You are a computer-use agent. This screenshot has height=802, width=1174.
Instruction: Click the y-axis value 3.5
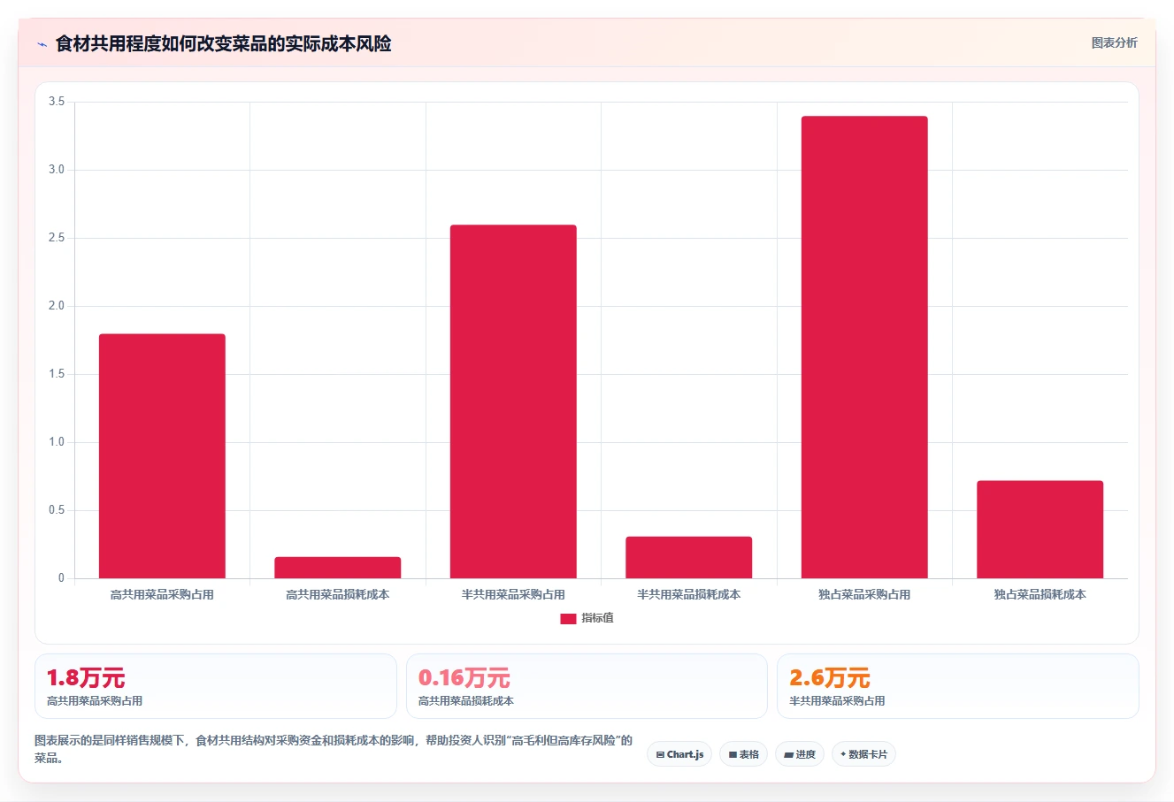[x=57, y=102]
